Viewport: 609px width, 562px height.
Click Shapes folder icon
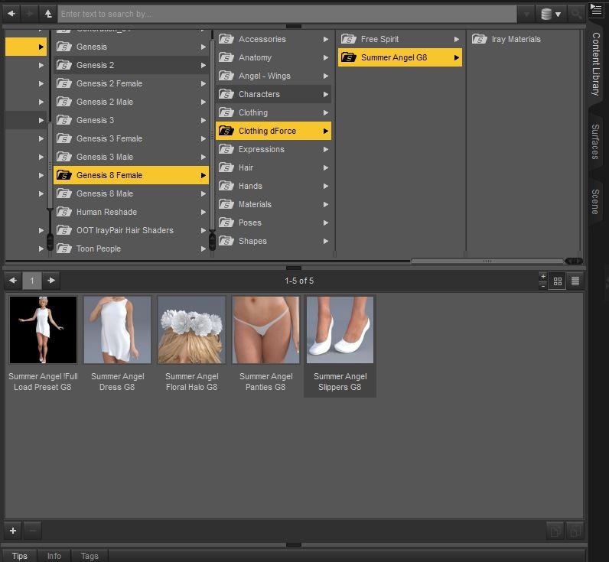[x=226, y=242]
